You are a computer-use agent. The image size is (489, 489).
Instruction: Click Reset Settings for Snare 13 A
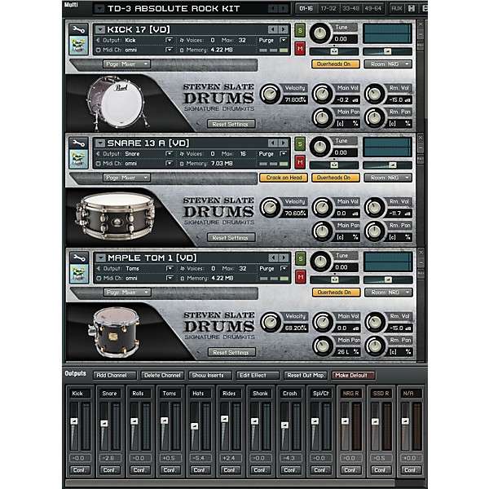pos(231,238)
